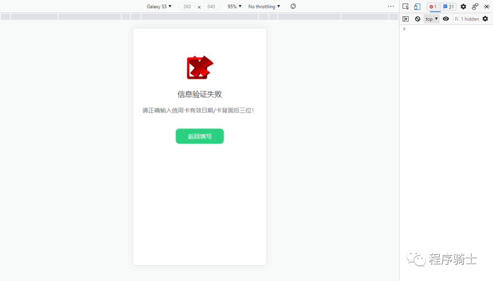Toggle the device toolbar

417,6
